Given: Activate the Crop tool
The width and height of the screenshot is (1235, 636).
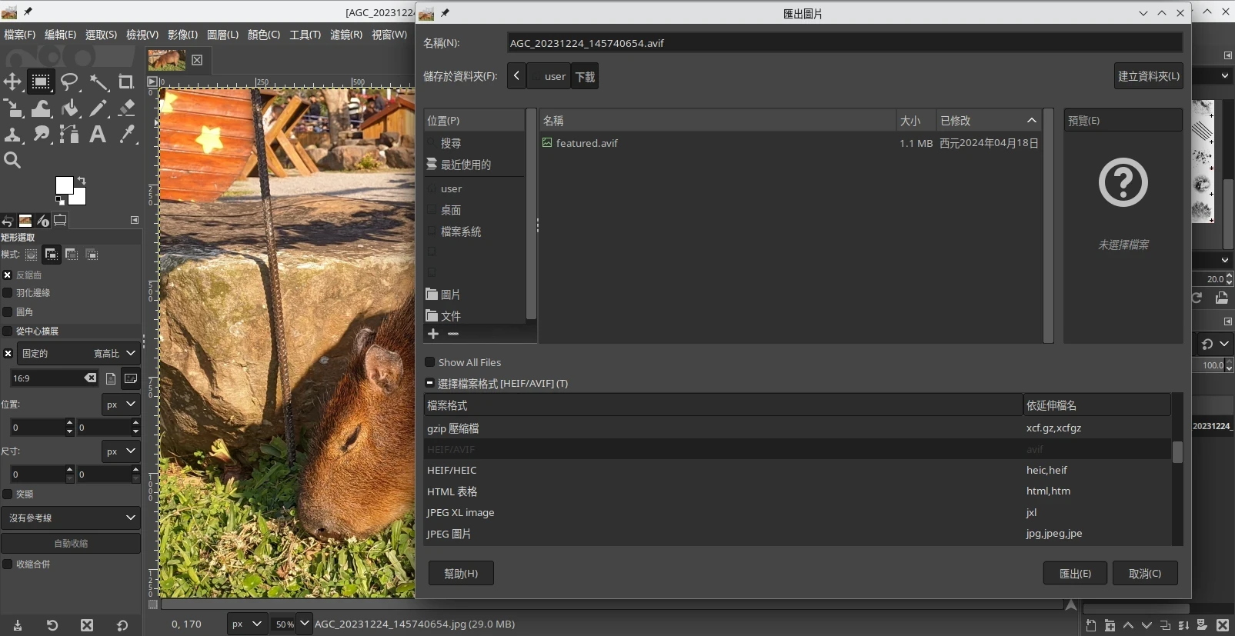Looking at the screenshot, I should (126, 82).
